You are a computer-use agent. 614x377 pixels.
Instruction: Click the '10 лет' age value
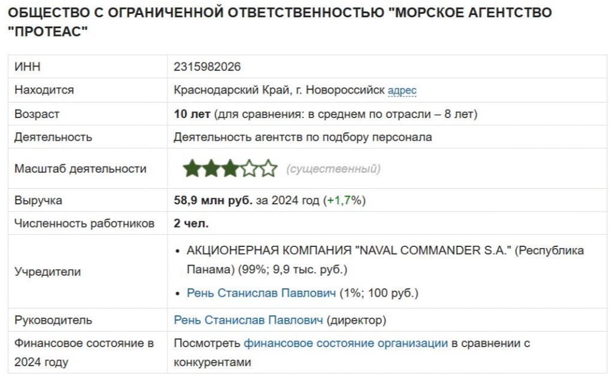192,114
